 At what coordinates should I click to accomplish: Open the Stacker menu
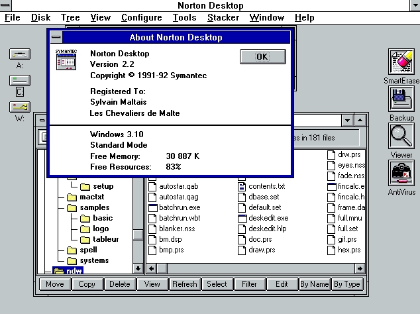(x=223, y=17)
